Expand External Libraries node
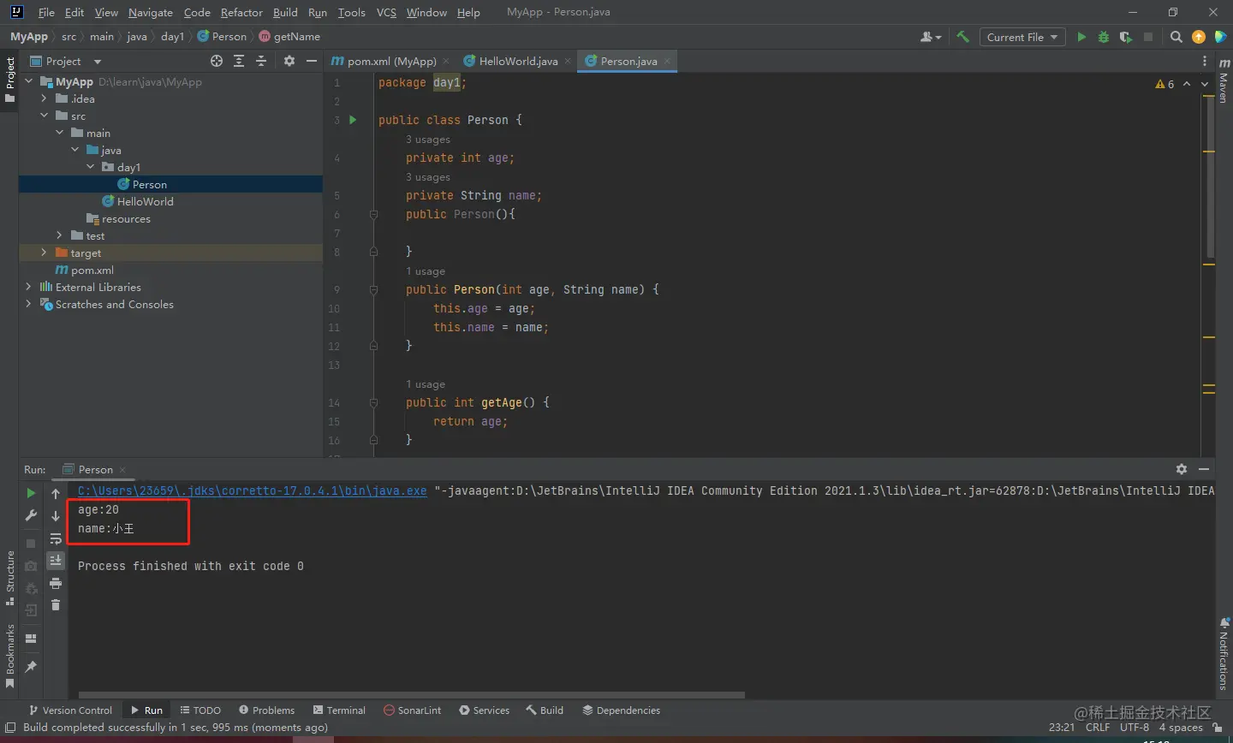Screen dimensions: 1233x743 point(28,287)
